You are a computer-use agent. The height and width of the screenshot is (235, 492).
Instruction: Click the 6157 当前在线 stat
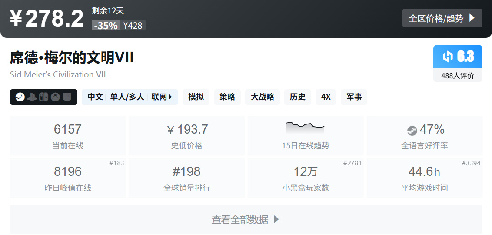tap(68, 136)
